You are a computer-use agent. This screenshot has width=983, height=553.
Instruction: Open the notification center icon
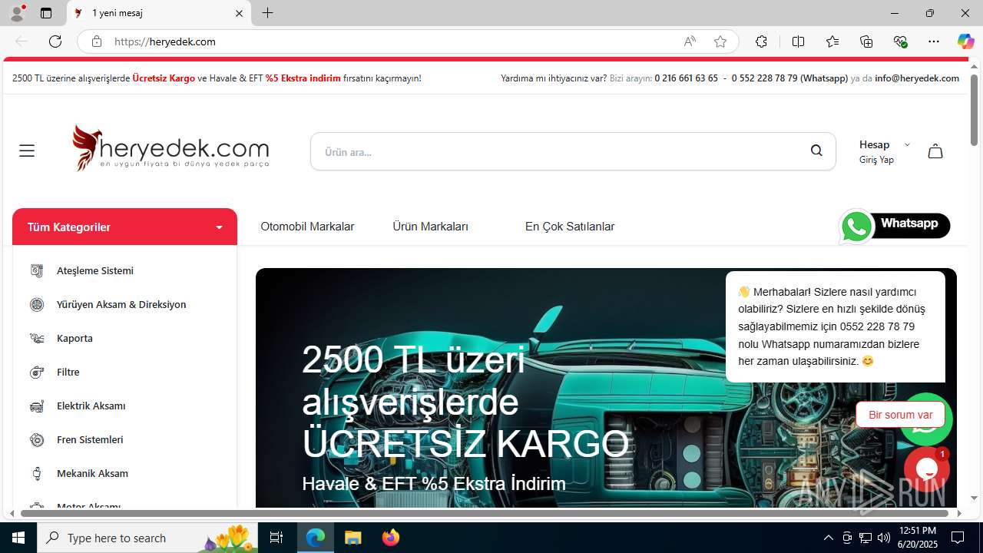coord(958,538)
